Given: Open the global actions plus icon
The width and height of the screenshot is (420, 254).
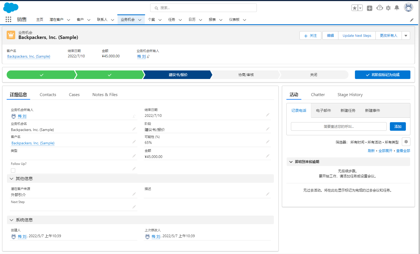Looking at the screenshot, I should tap(370, 8).
